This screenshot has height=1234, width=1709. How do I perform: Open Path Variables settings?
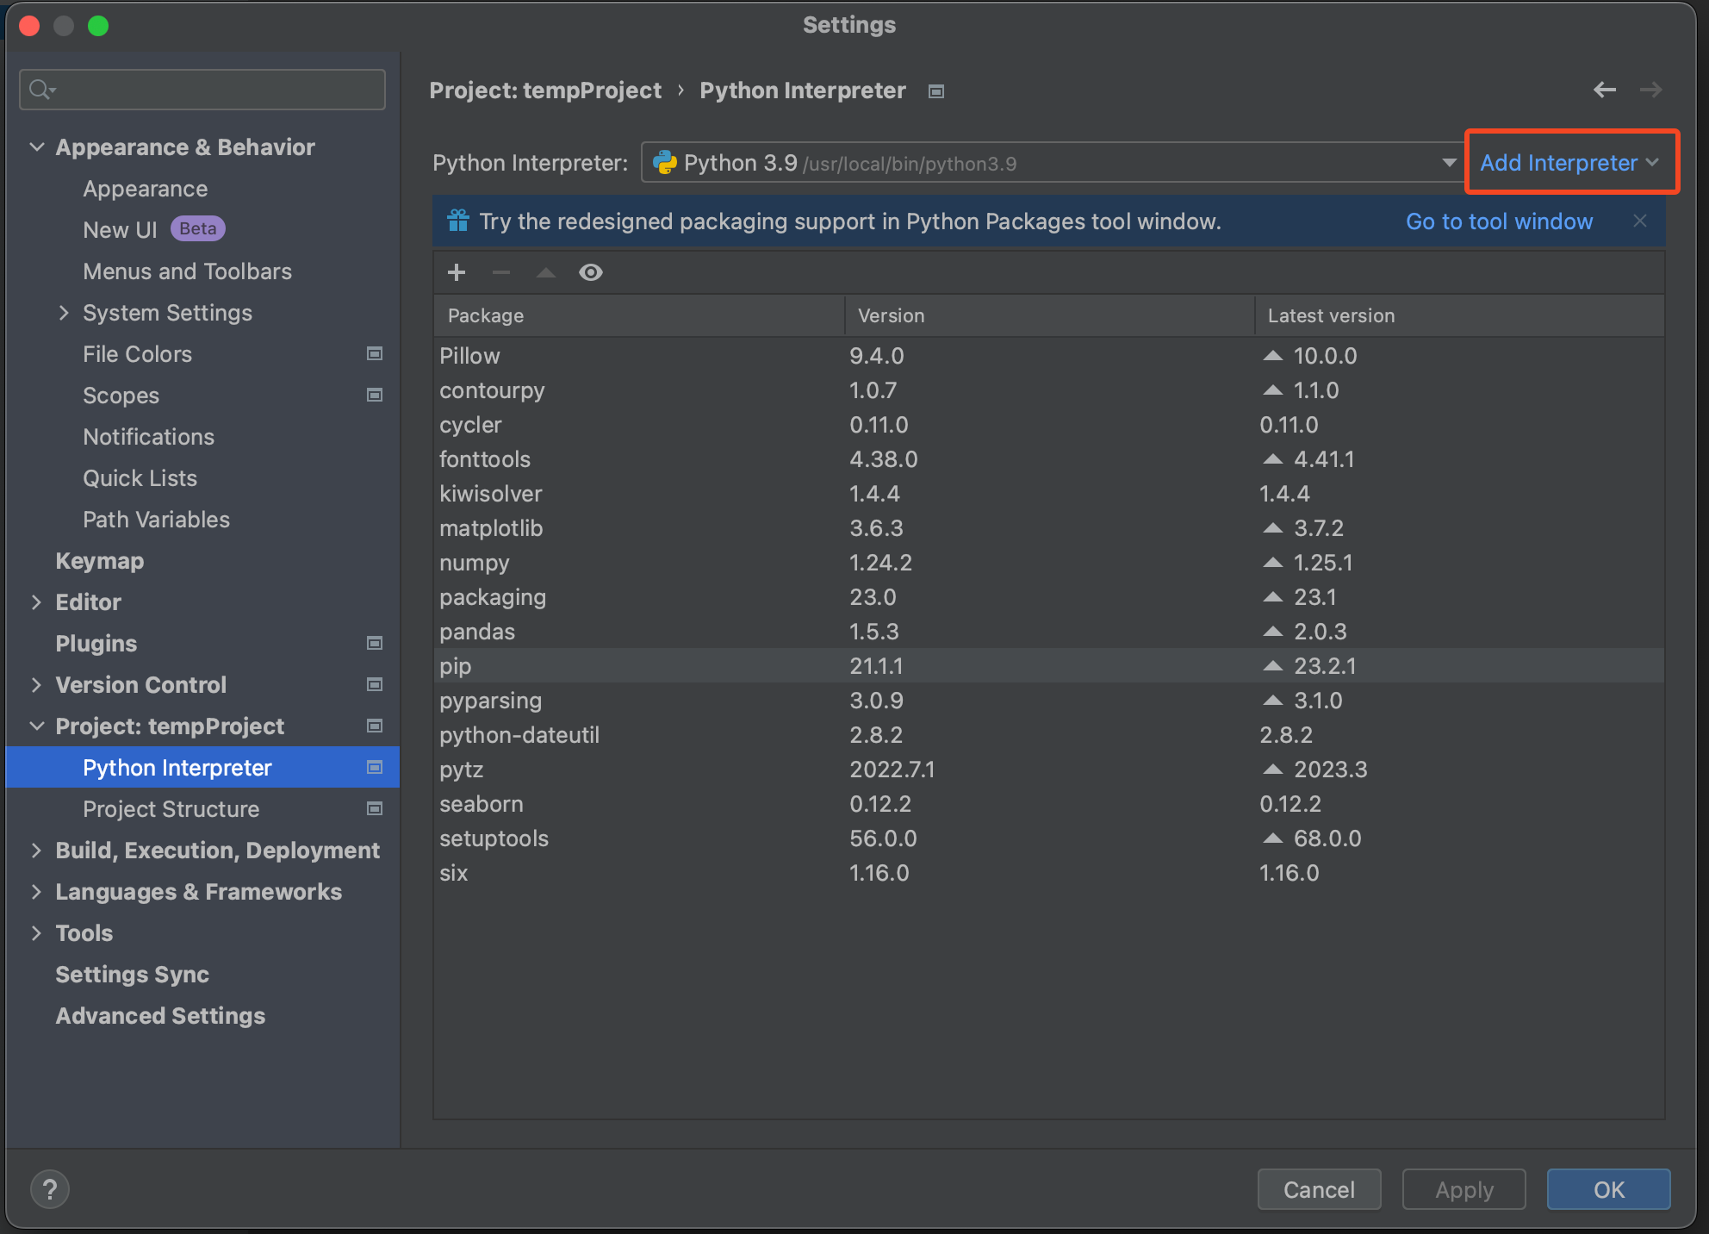point(157,520)
